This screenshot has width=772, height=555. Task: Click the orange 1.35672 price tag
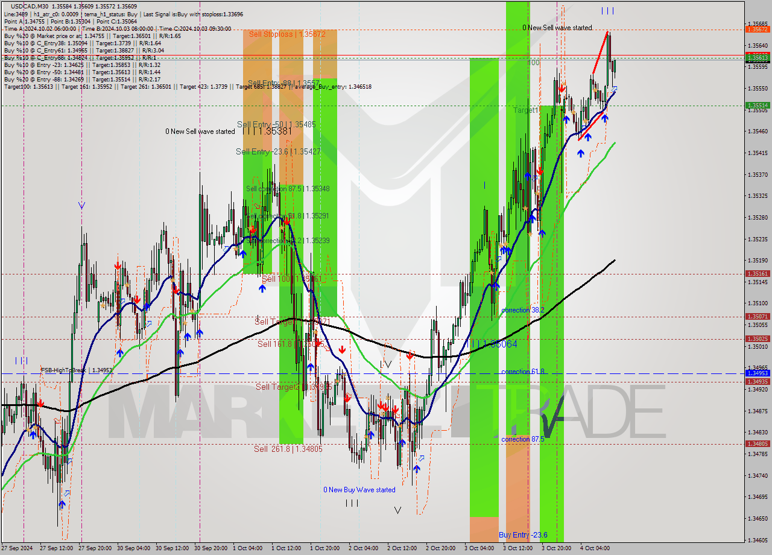(758, 29)
